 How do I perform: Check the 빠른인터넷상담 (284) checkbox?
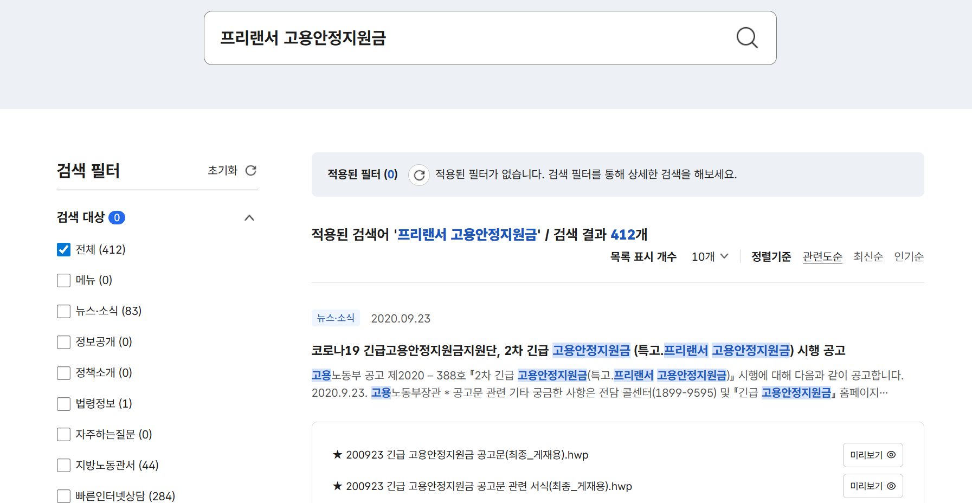(64, 496)
